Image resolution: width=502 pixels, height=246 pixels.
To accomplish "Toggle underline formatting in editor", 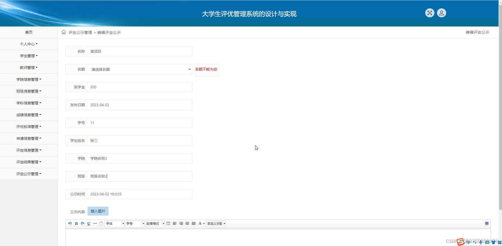I will click(x=89, y=223).
